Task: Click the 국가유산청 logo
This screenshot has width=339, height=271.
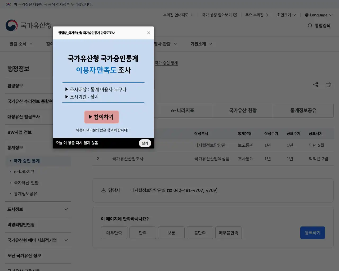Action: [29, 25]
